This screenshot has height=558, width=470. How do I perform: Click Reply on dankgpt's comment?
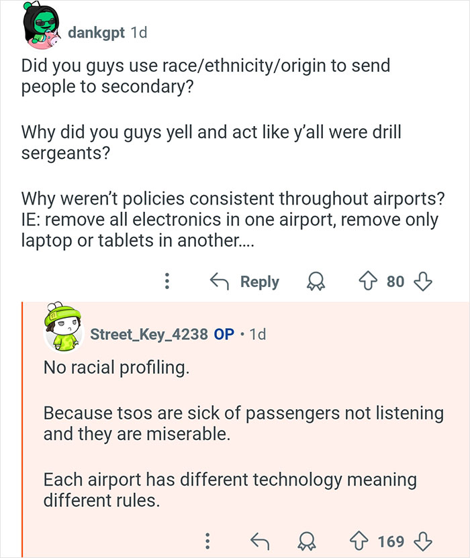(258, 282)
